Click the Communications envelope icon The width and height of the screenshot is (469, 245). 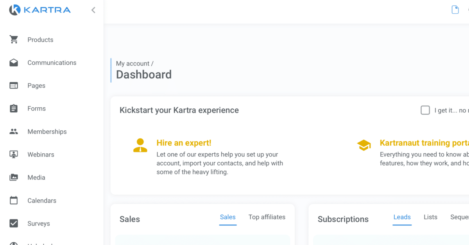(14, 62)
